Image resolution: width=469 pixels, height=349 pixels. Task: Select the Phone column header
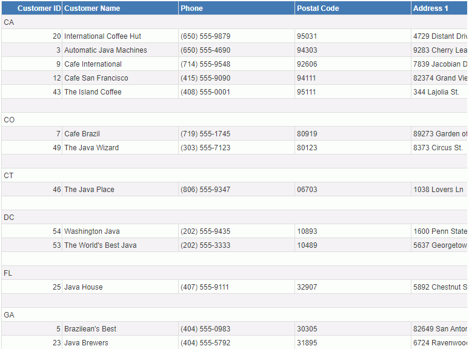point(192,8)
